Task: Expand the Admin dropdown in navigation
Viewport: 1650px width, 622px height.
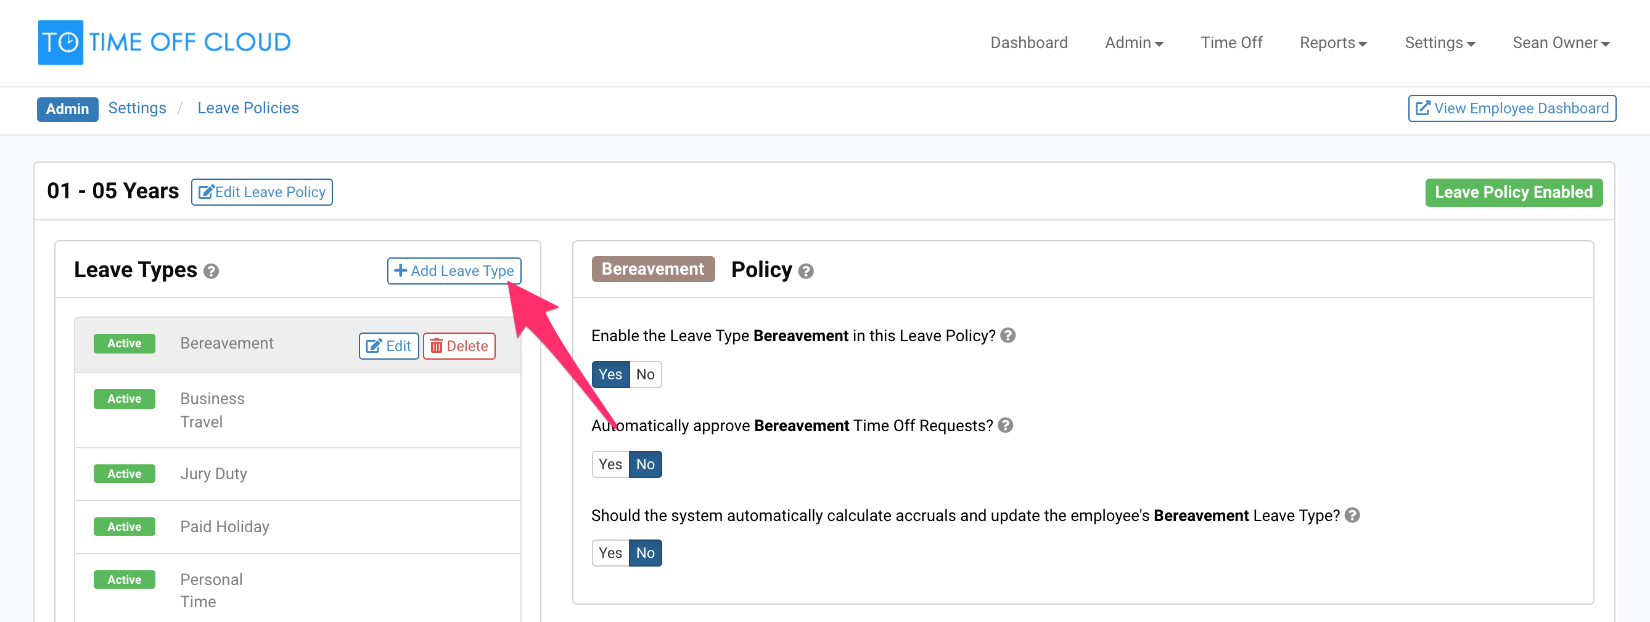Action: pyautogui.click(x=1134, y=43)
